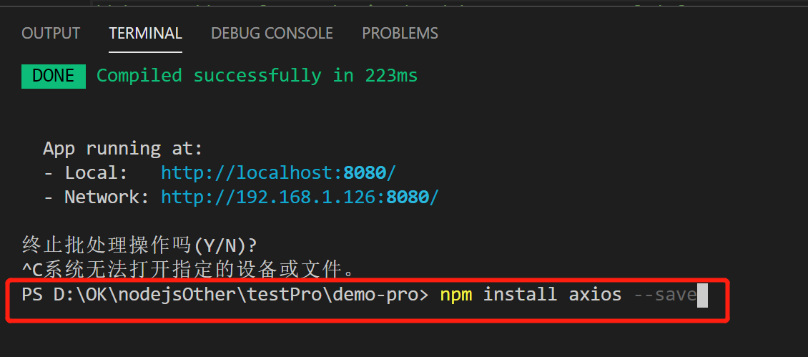Click the 'App running at:' line
This screenshot has width=808, height=357.
[123, 149]
